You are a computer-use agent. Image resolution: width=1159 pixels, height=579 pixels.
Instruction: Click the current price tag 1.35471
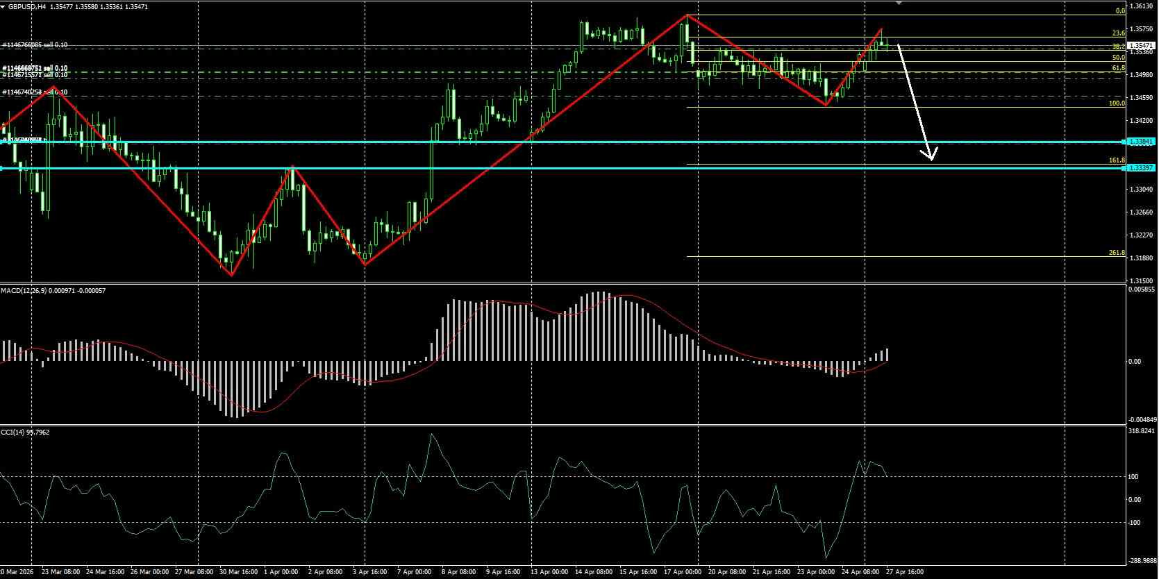pyautogui.click(x=1141, y=45)
